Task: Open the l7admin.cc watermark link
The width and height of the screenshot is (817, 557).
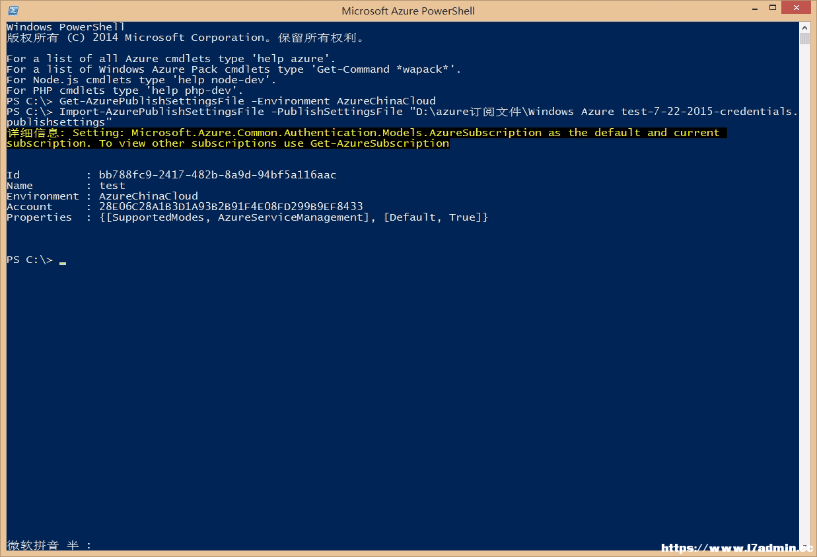Action: tap(737, 548)
